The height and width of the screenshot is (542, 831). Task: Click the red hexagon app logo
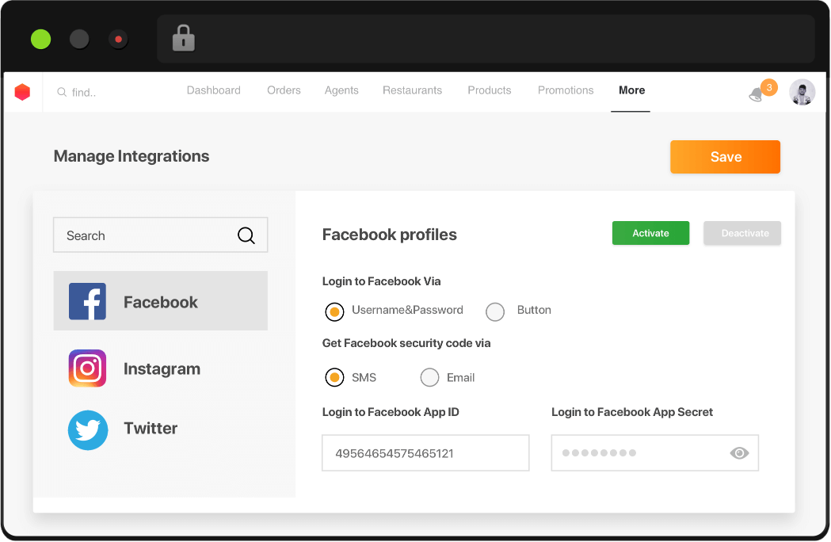(22, 92)
